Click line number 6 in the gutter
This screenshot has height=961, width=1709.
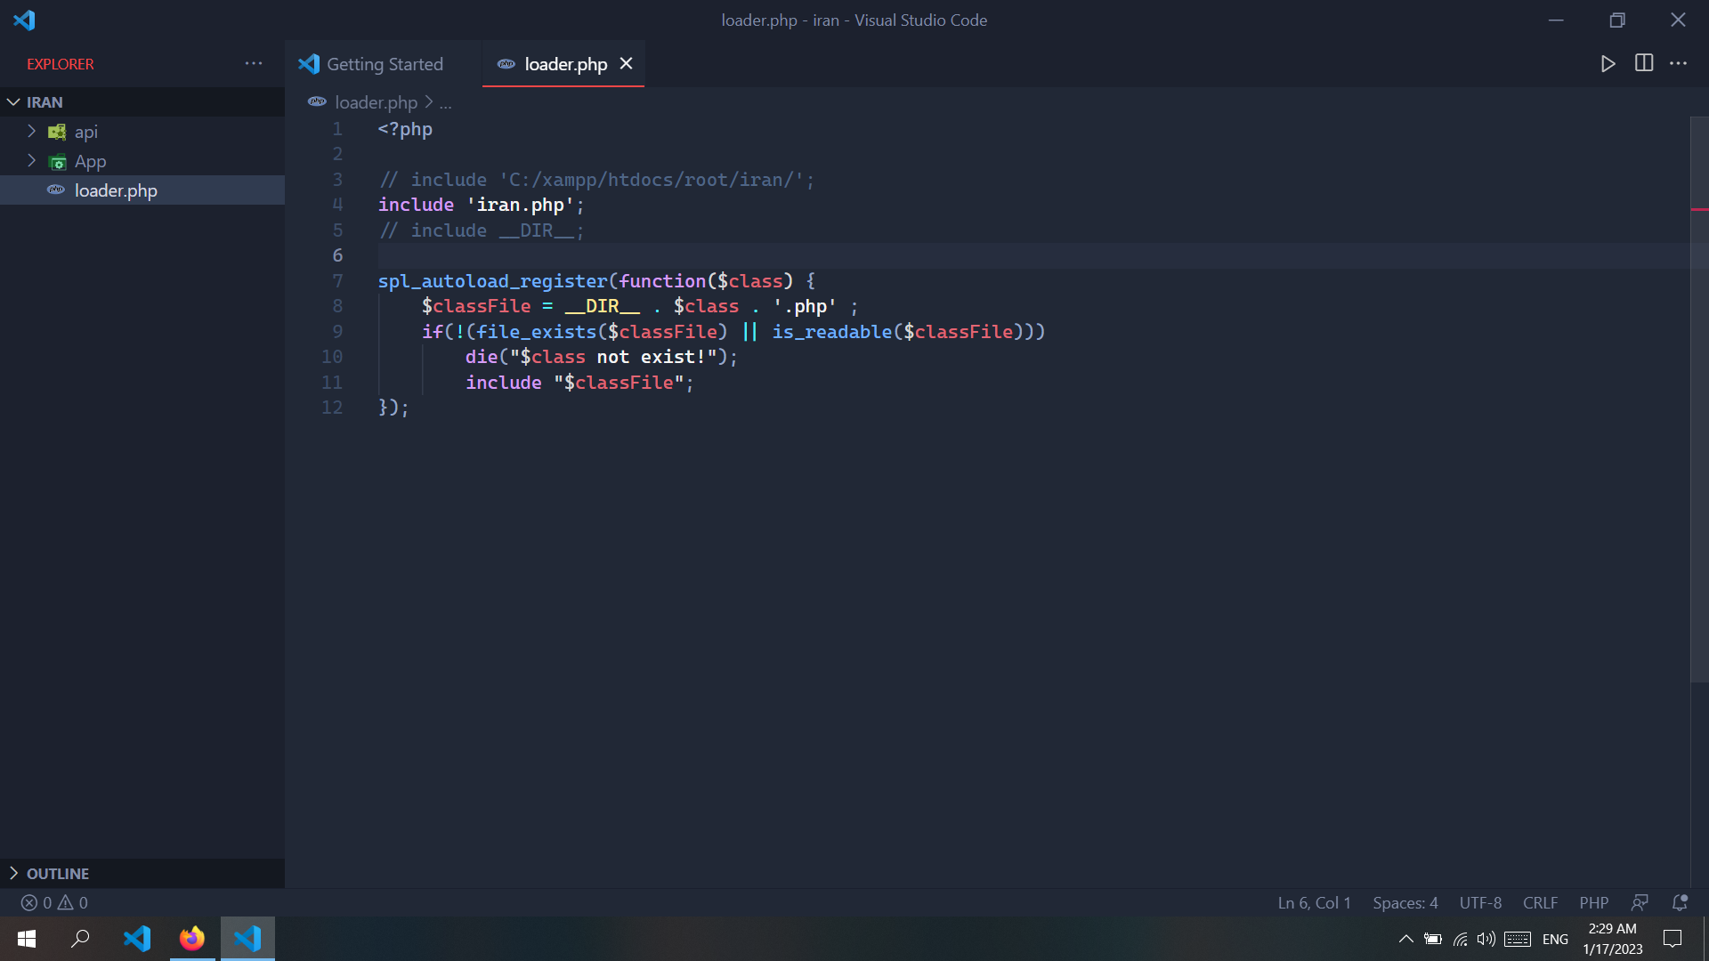click(x=337, y=255)
